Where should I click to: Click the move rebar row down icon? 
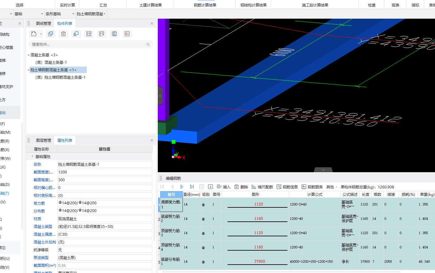click(210, 187)
